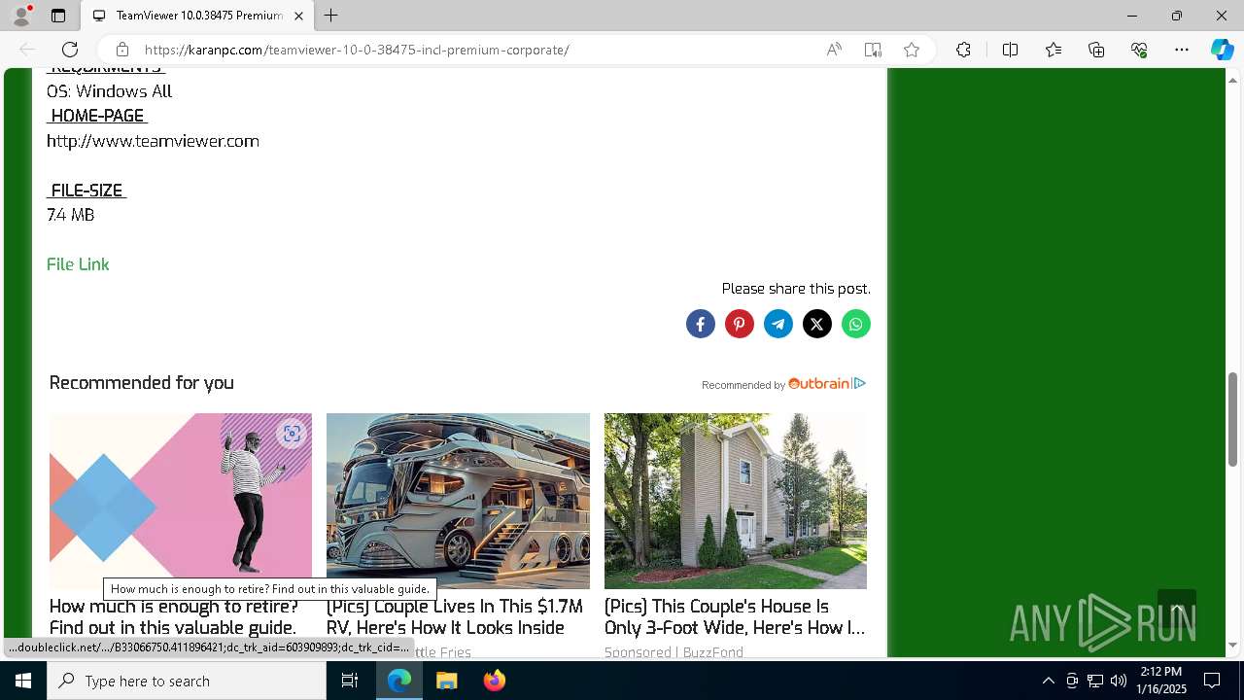Image resolution: width=1244 pixels, height=700 pixels.
Task: Open 'This Couple's House Is Only 3-Foot Wide' headline
Action: point(735,617)
